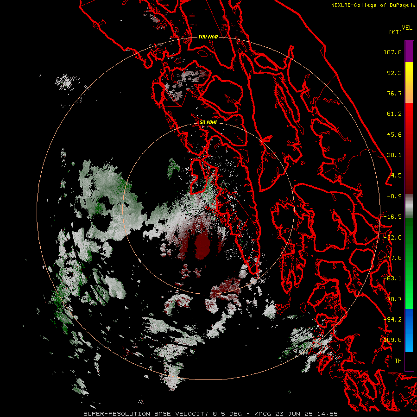
Task: Click the 14.5 legend value
Action: (x=394, y=176)
